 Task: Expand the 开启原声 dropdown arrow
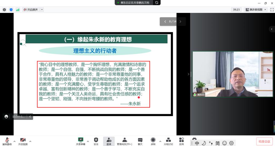(42, 10)
